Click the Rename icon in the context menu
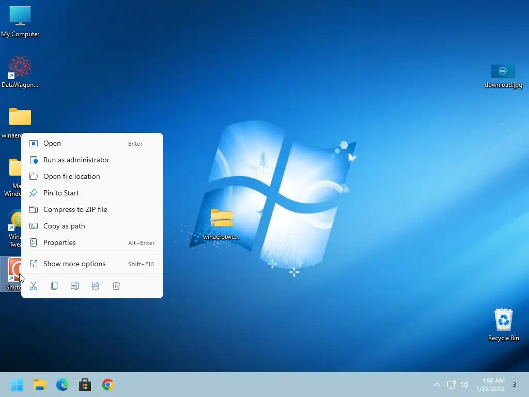The height and width of the screenshot is (397, 529). pos(75,286)
